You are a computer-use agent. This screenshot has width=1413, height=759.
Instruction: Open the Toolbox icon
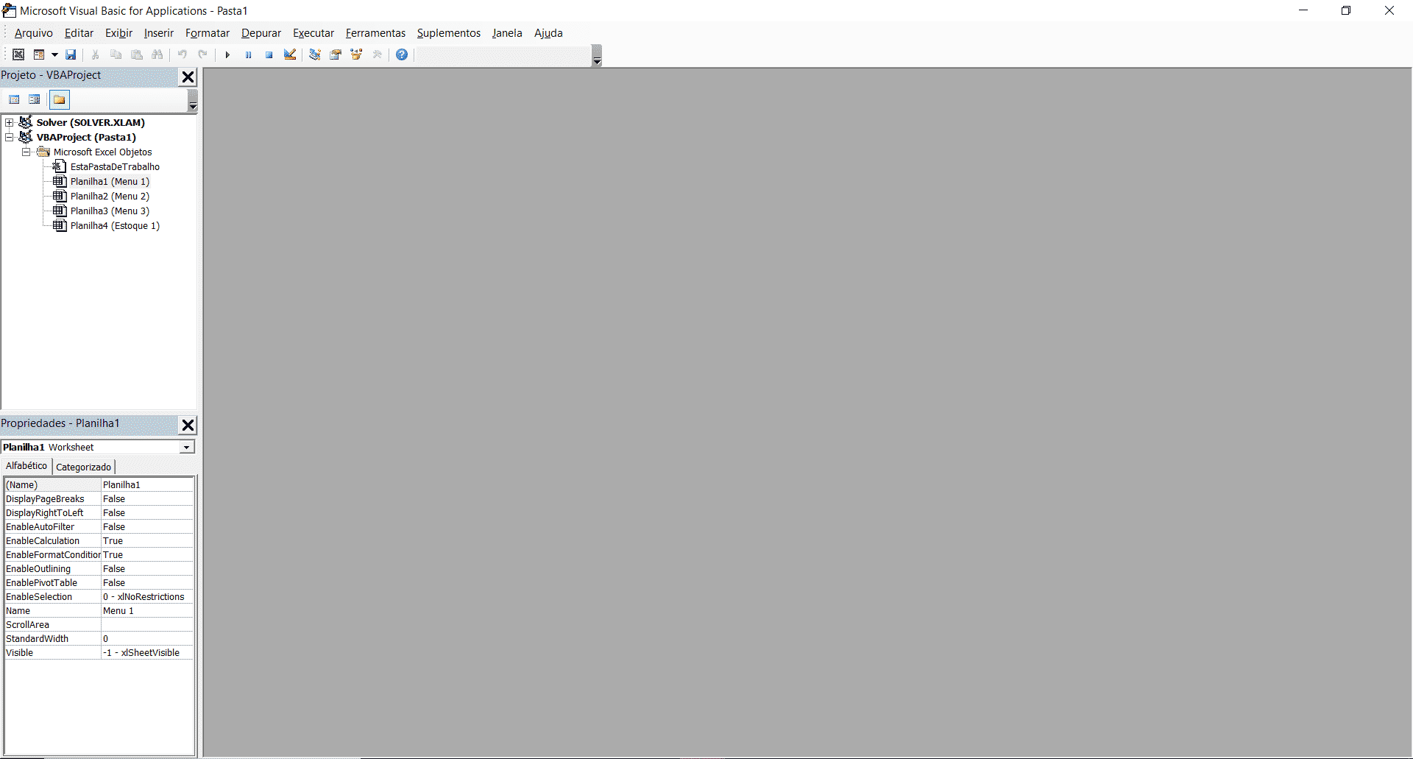coord(378,54)
